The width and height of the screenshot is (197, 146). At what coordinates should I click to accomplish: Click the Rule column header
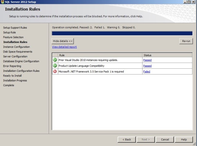[x=100, y=55]
